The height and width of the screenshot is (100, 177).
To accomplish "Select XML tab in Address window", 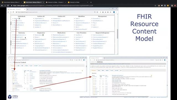I will click(103, 71).
